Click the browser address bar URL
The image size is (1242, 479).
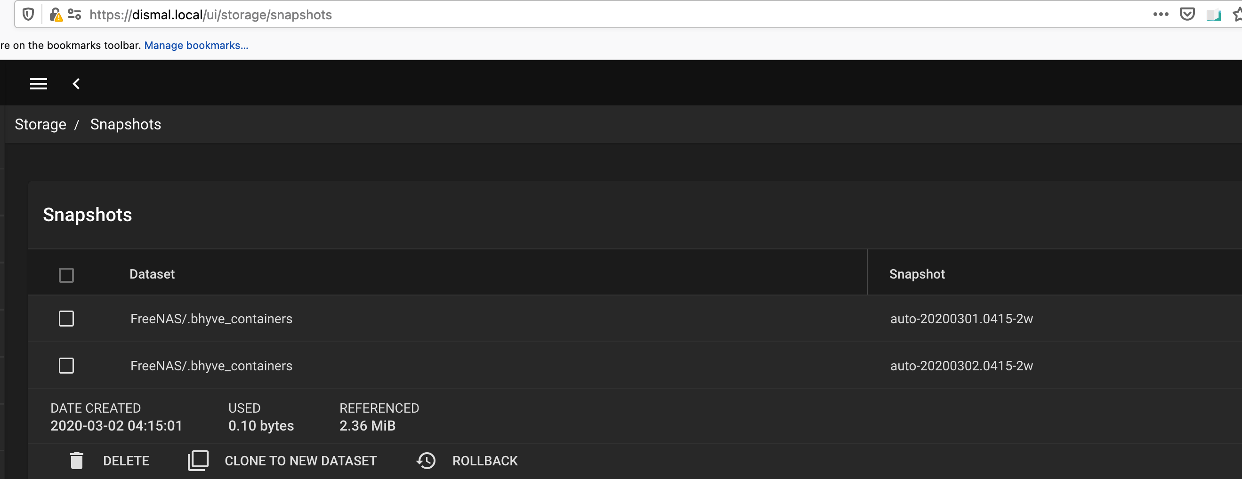pos(211,15)
